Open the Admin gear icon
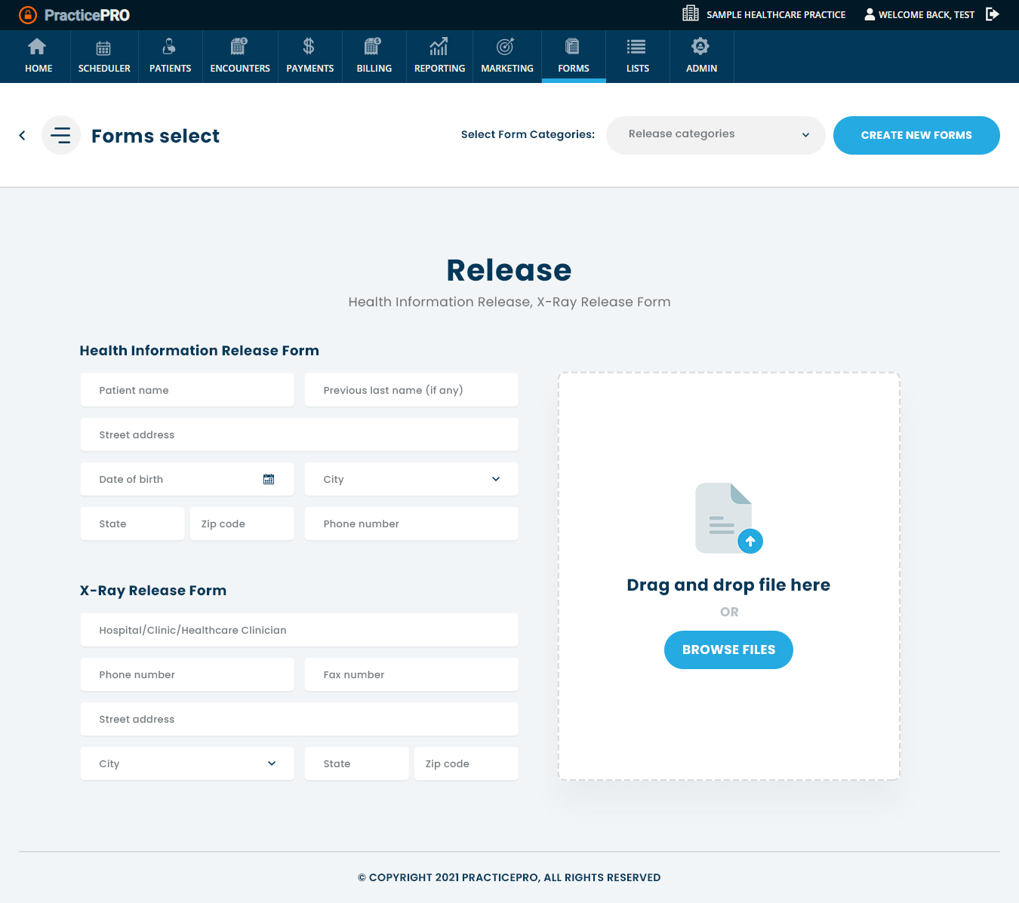The width and height of the screenshot is (1019, 903). click(x=701, y=48)
